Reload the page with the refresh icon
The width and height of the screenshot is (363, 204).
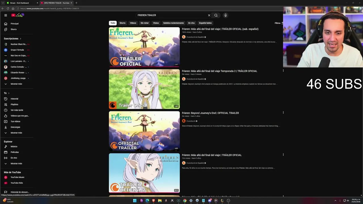(x=8, y=8)
